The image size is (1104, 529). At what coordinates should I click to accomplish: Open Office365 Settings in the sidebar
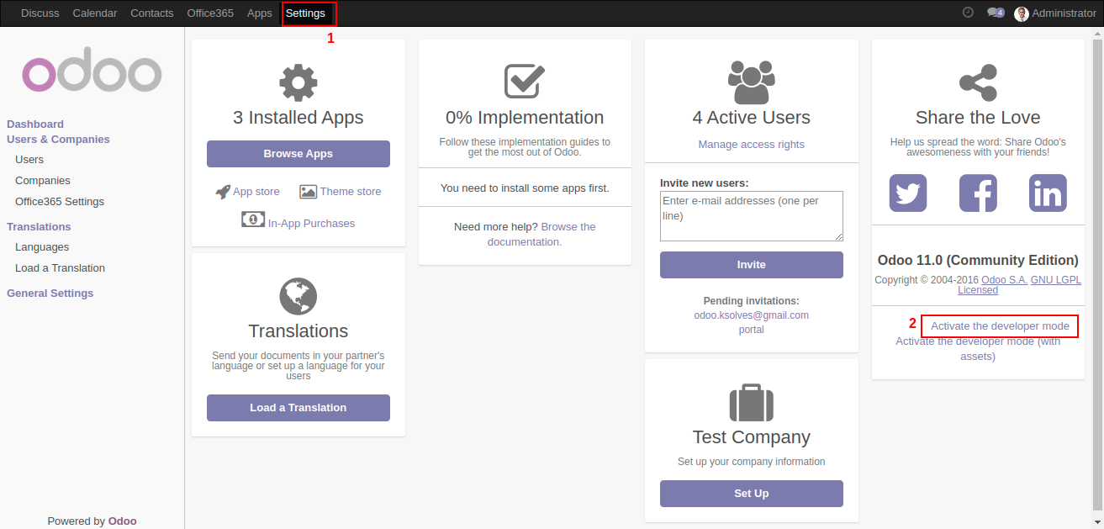coord(60,201)
